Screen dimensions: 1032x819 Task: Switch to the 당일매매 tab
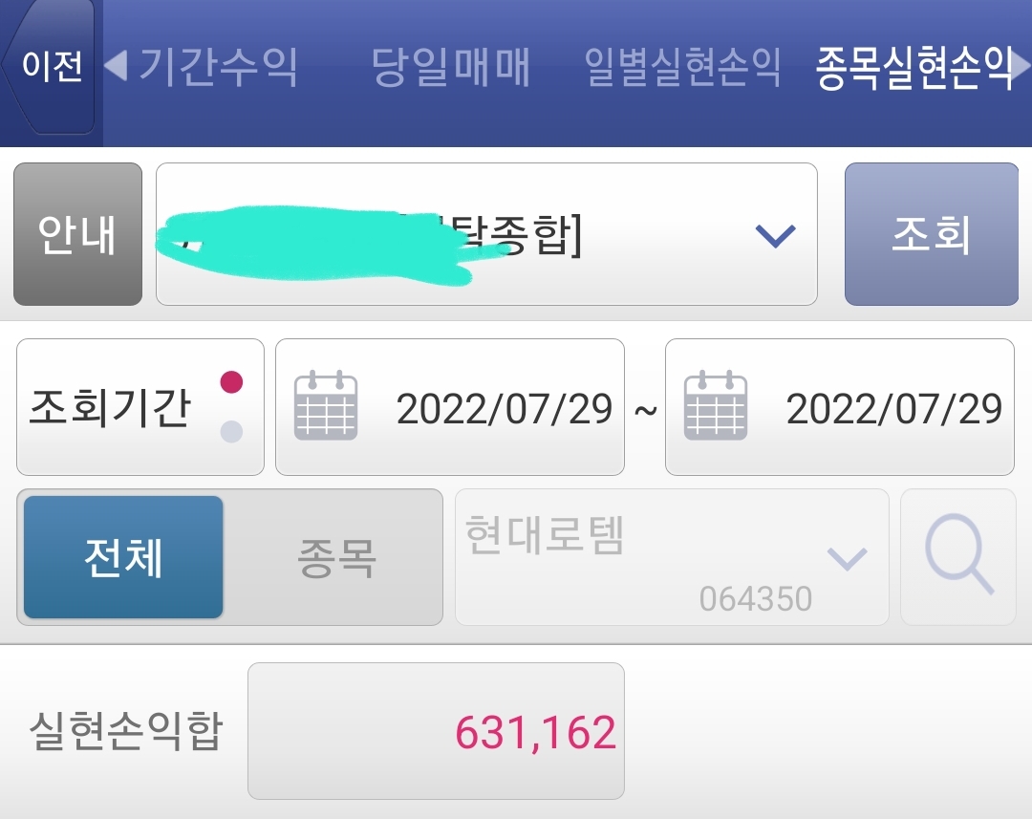click(x=450, y=67)
